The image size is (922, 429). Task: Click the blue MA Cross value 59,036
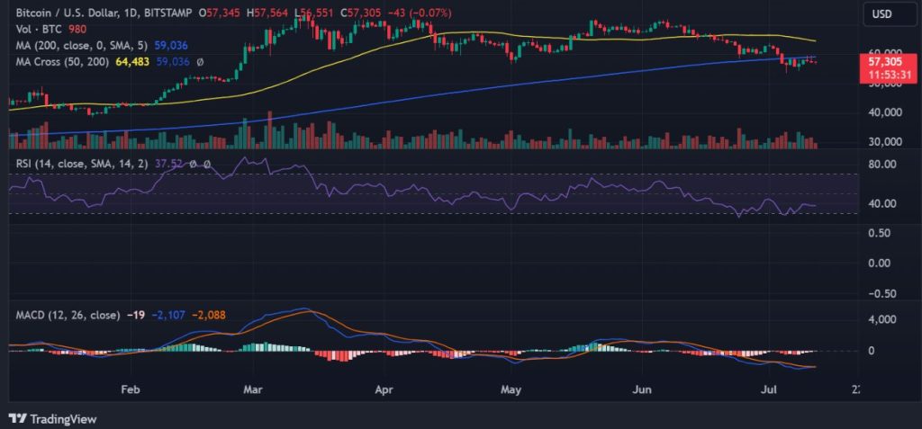click(172, 61)
